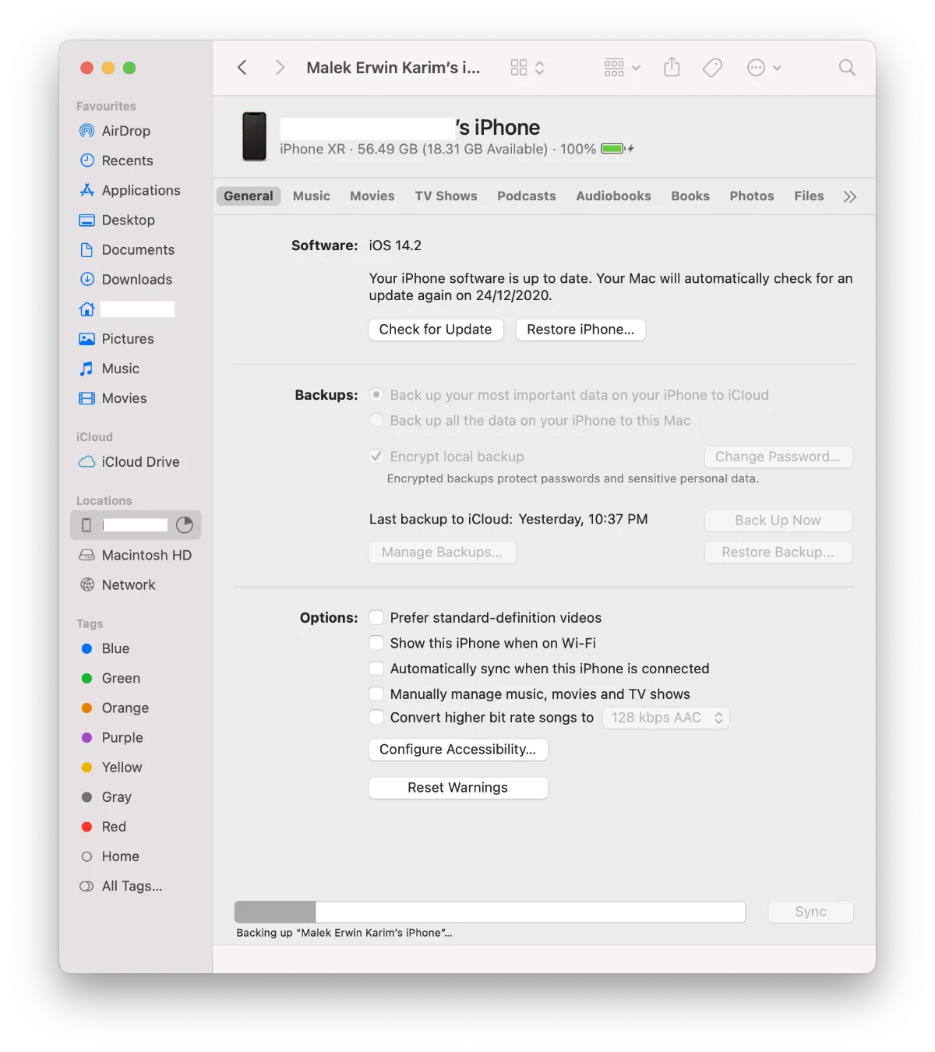The image size is (935, 1052).
Task: Click Manage Backups... button
Action: tap(442, 552)
